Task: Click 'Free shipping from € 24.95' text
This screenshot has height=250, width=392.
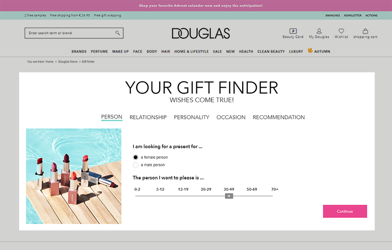Action: click(70, 15)
